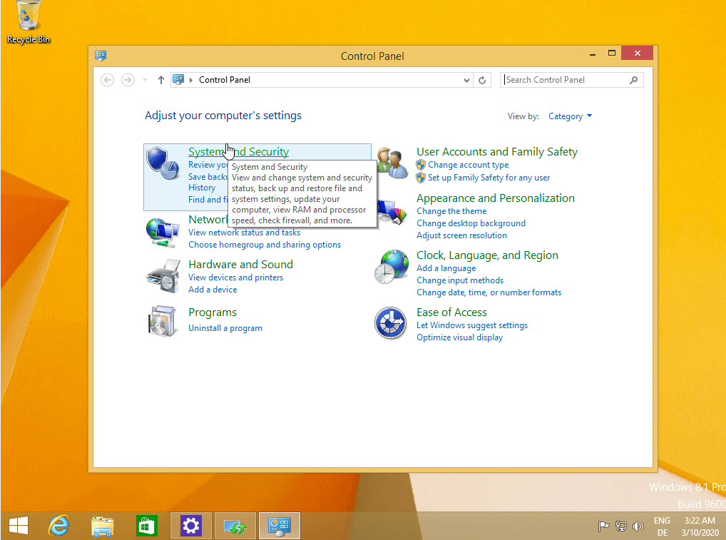Click the back arrow in Control Panel
The width and height of the screenshot is (726, 540).
pos(108,80)
